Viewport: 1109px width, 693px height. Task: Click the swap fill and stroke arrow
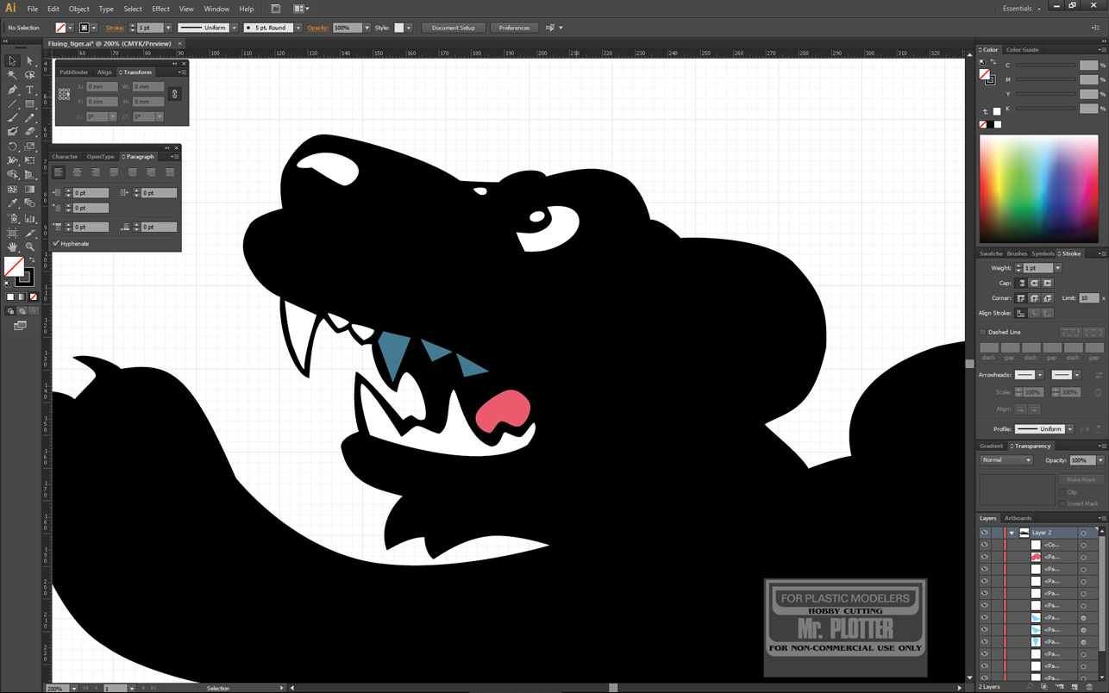point(33,259)
